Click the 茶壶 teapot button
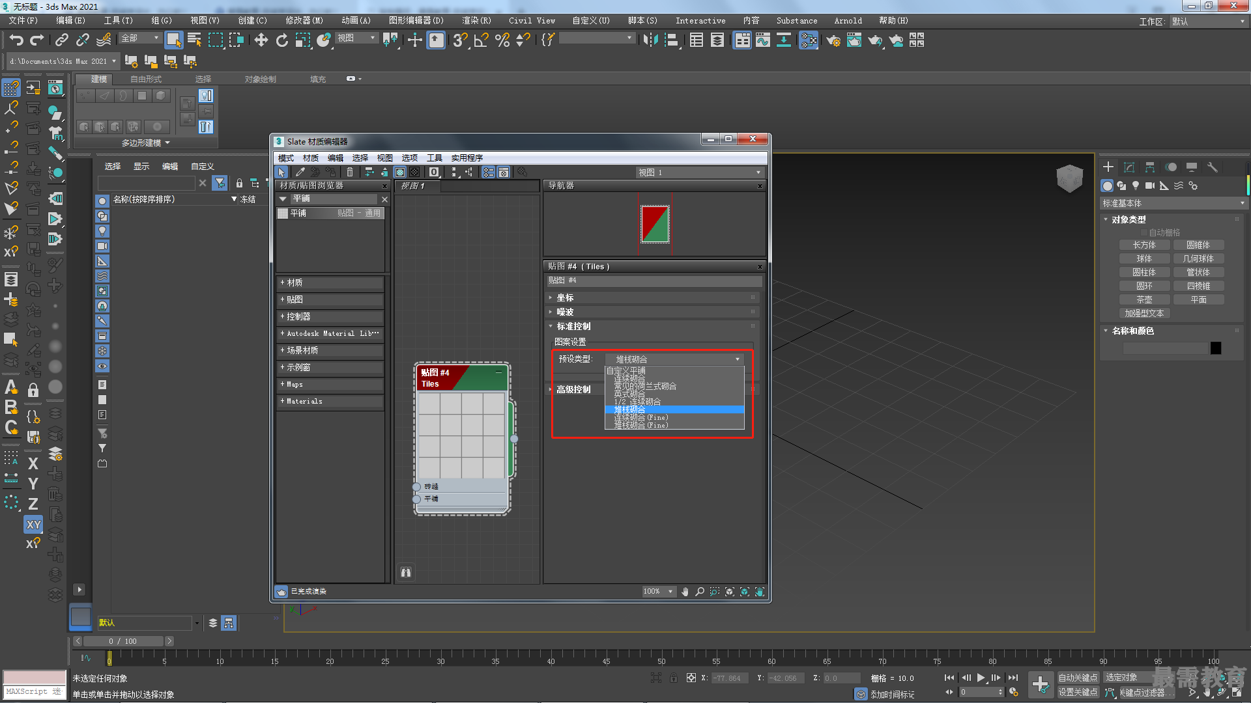The width and height of the screenshot is (1251, 703). tap(1144, 300)
